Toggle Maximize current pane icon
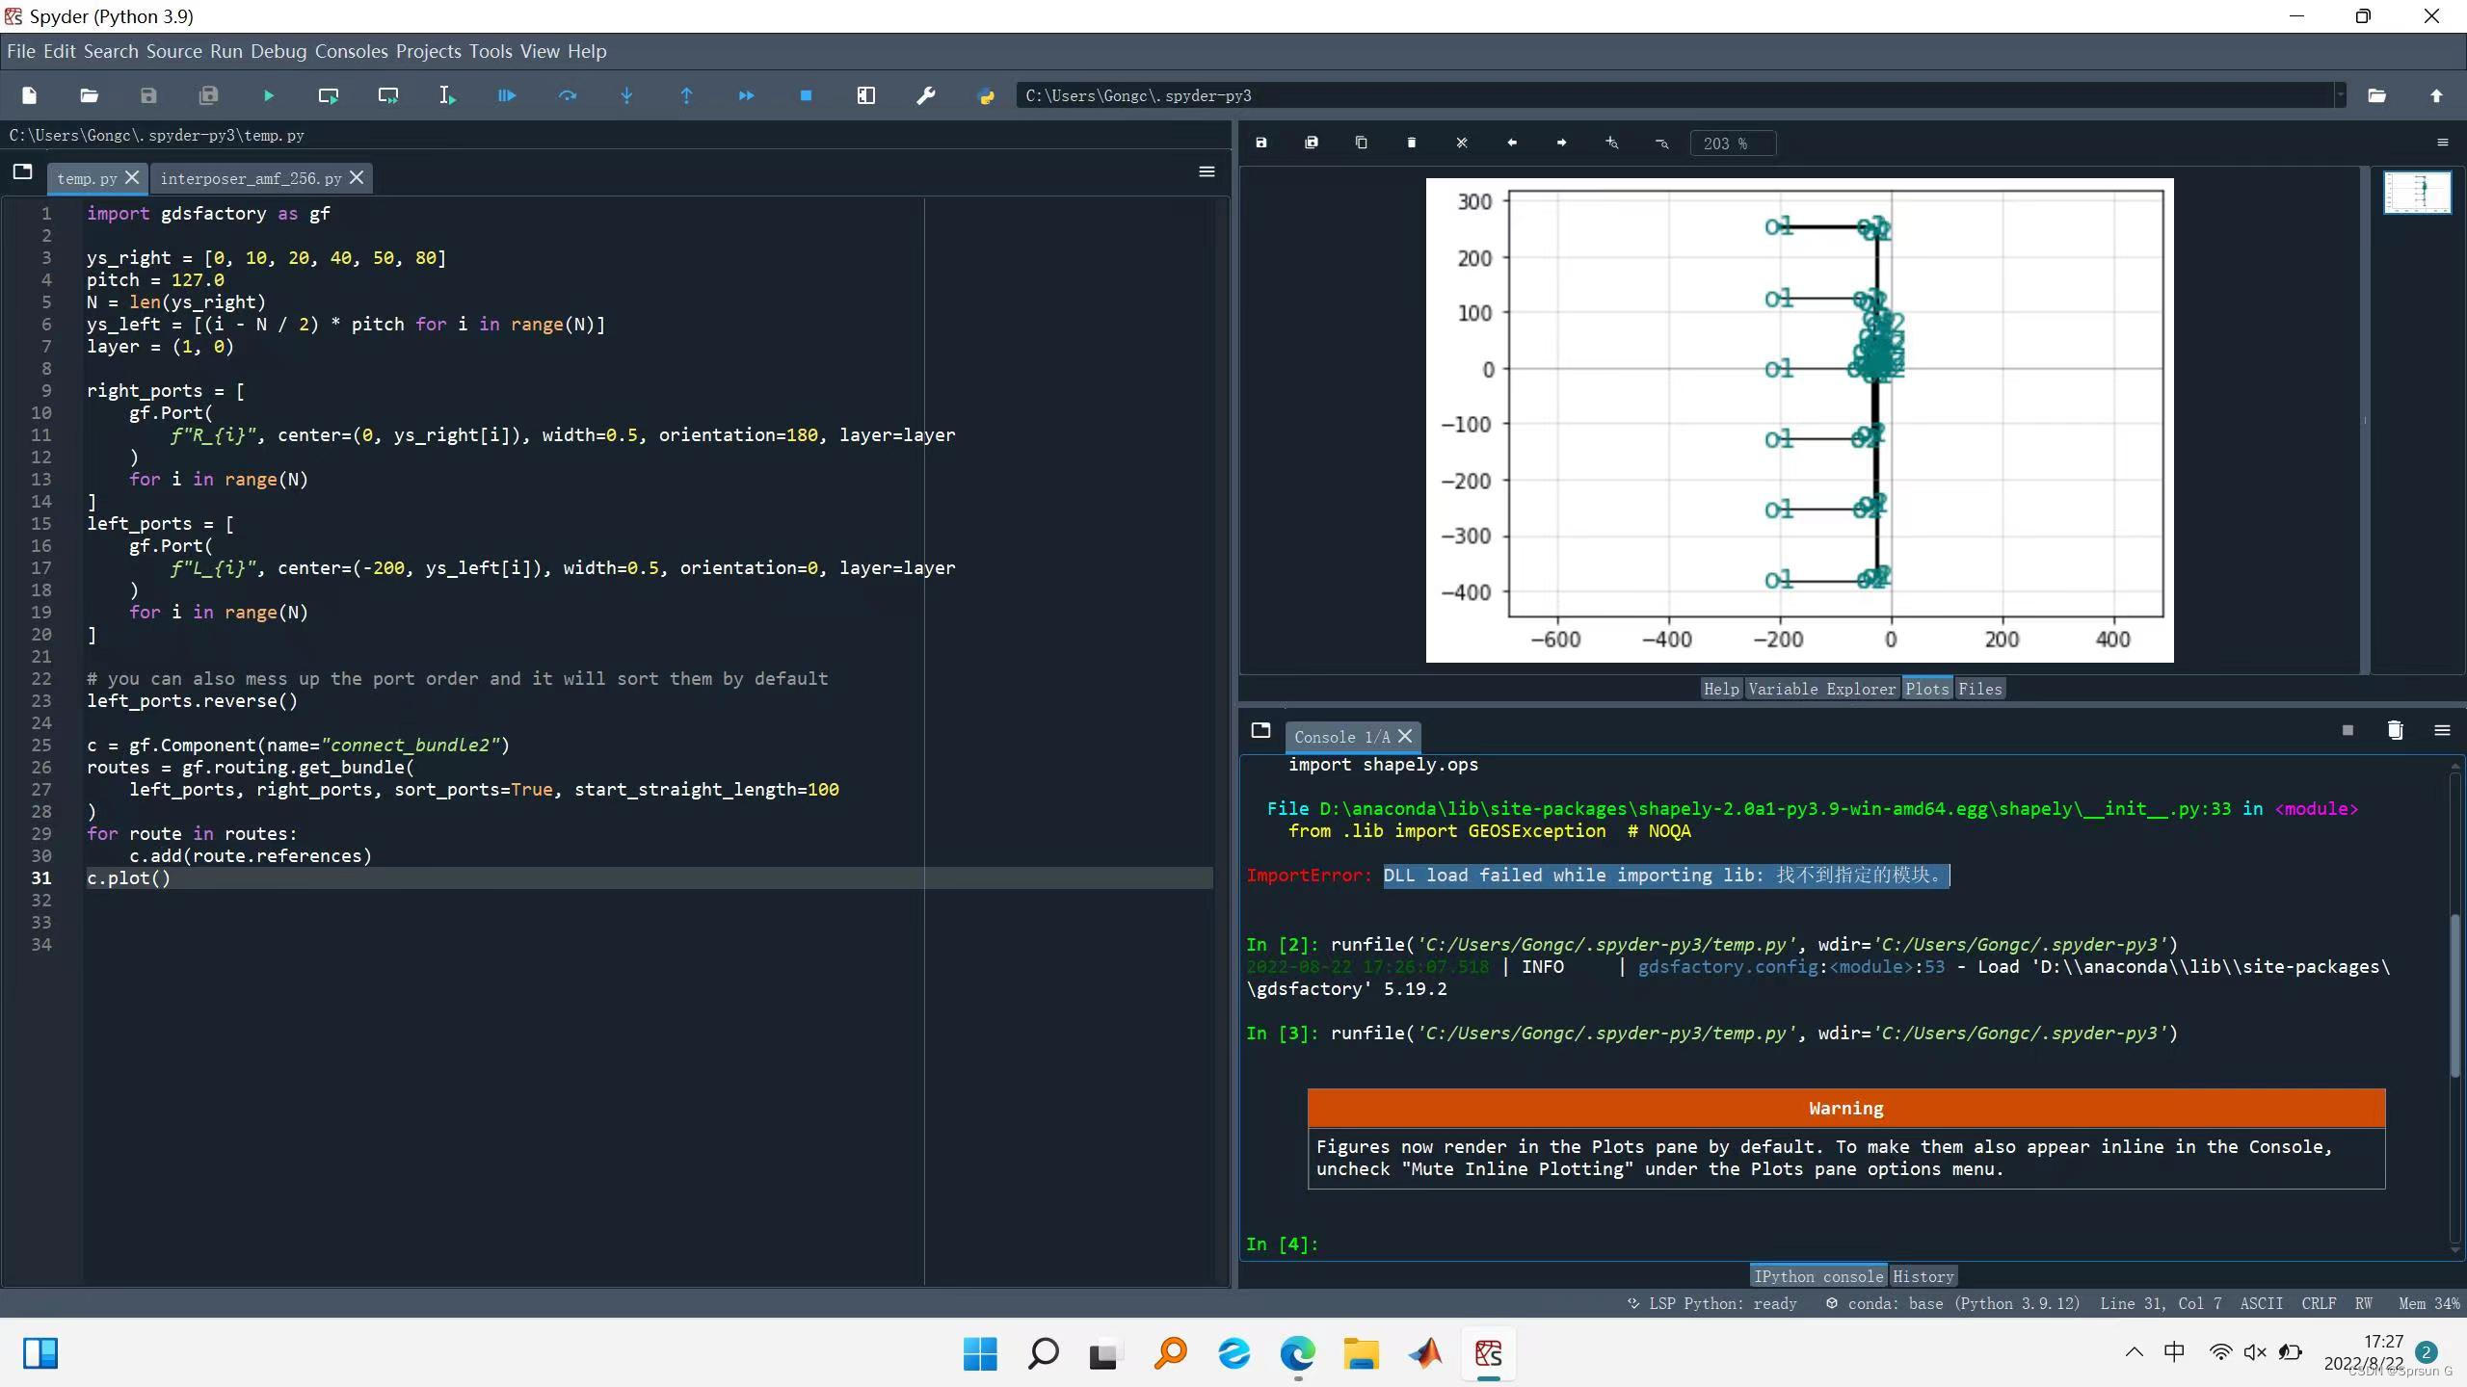Screen dimensions: 2467x1387 pyautogui.click(x=865, y=95)
